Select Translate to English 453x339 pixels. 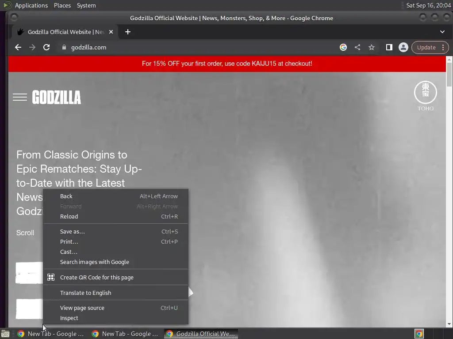[115, 293]
